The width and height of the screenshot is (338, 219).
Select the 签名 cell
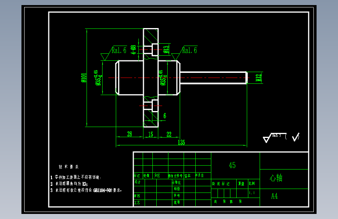click(x=188, y=176)
